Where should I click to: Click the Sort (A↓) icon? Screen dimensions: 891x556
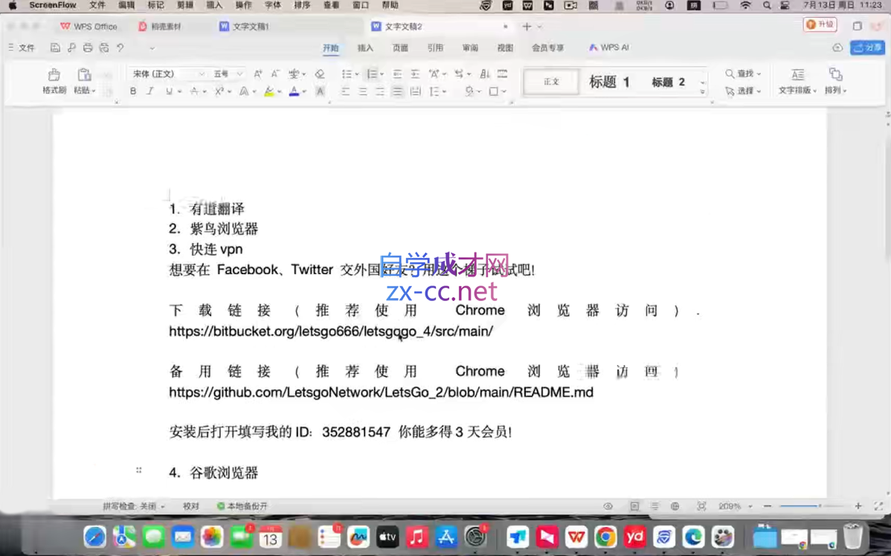point(484,74)
